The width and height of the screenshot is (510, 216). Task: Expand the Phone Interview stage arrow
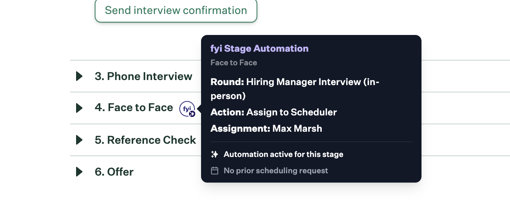click(79, 76)
